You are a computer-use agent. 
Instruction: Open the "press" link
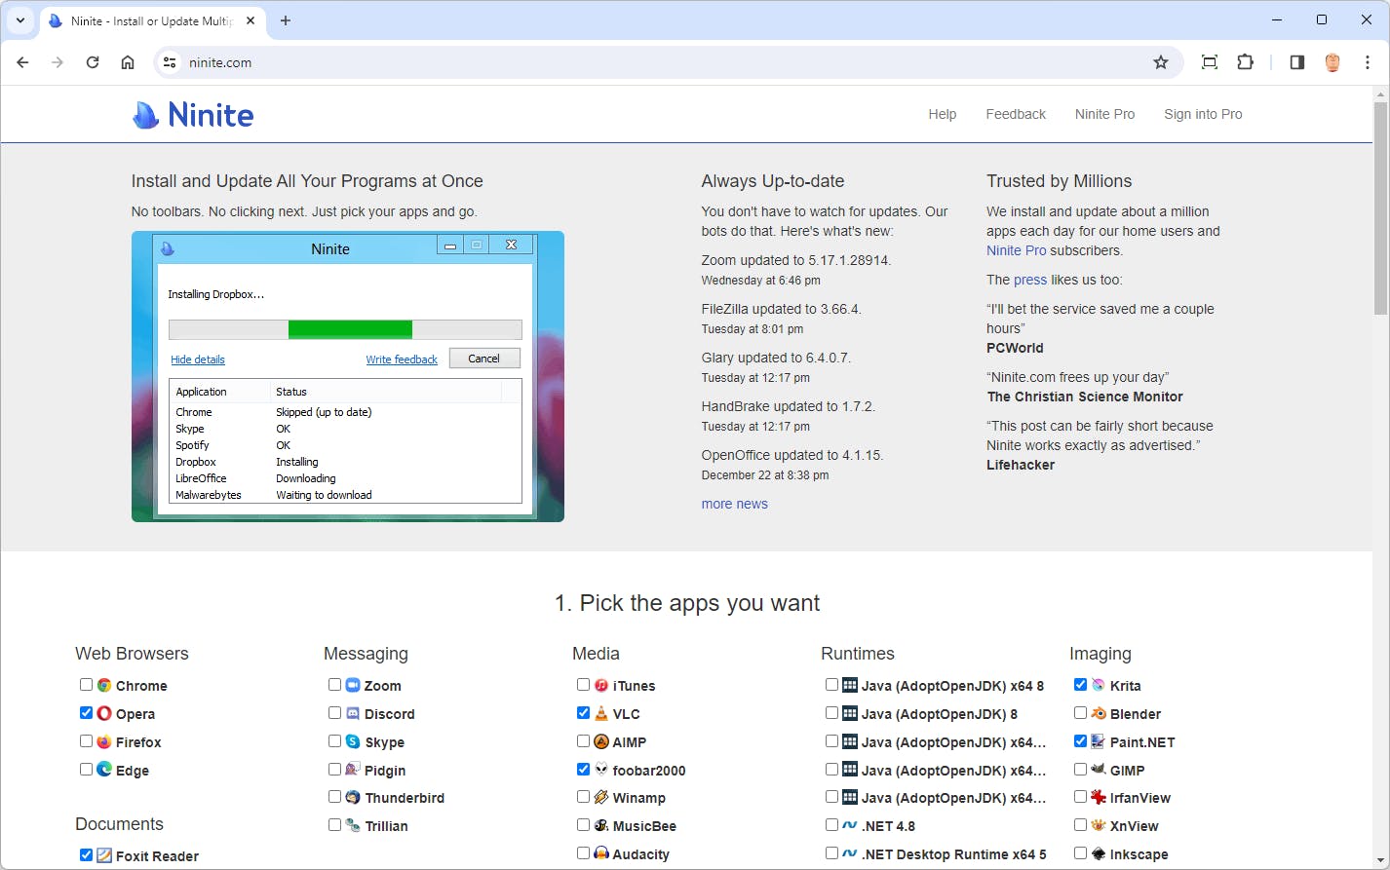1030,280
